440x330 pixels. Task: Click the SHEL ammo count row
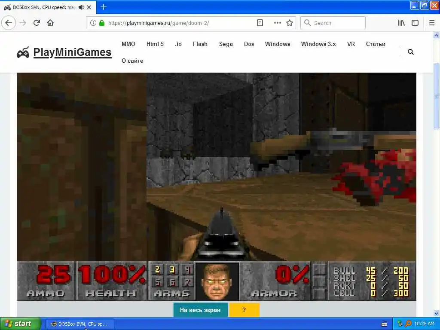tap(371, 278)
